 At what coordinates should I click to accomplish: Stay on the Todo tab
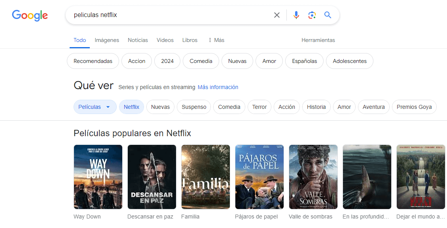click(x=80, y=40)
